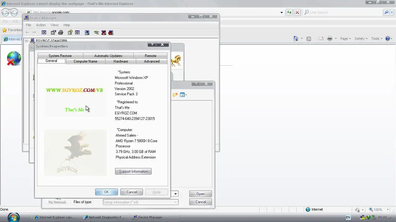Click the Print icon in IE command bar
The height and width of the screenshot is (222, 396).
[330, 39]
